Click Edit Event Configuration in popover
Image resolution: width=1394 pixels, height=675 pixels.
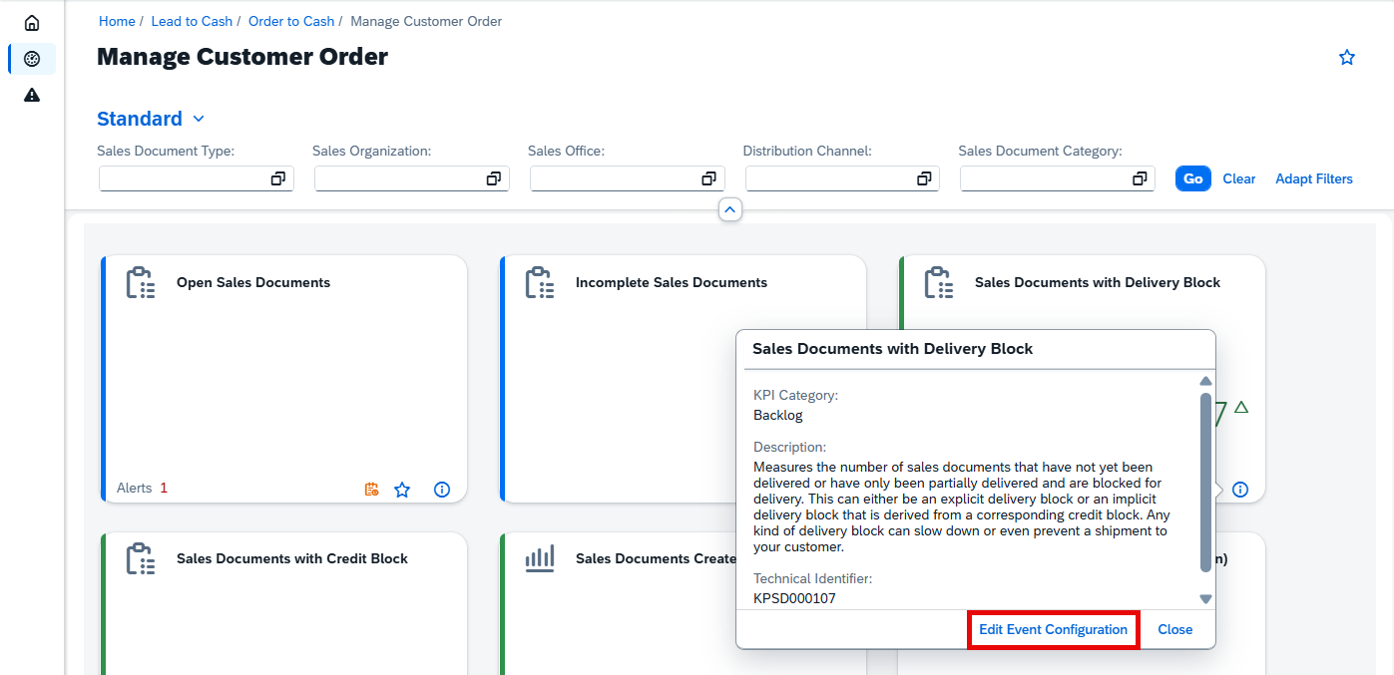pos(1053,629)
